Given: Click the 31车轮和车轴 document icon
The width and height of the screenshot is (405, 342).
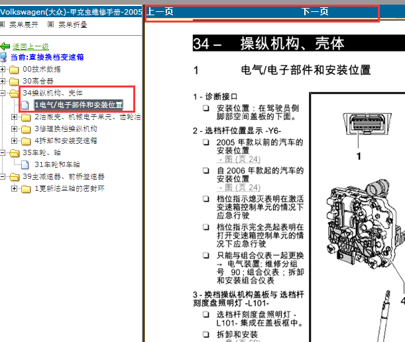Looking at the screenshot, I should tap(25, 165).
